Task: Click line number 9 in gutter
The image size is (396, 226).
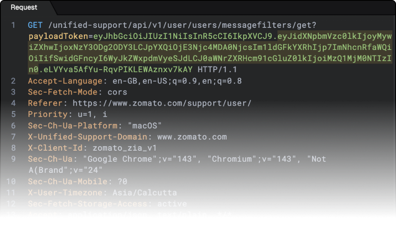Action: (13, 159)
